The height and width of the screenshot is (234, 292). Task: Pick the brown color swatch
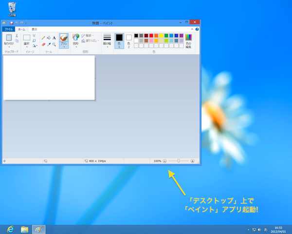pyautogui.click(x=146, y=40)
